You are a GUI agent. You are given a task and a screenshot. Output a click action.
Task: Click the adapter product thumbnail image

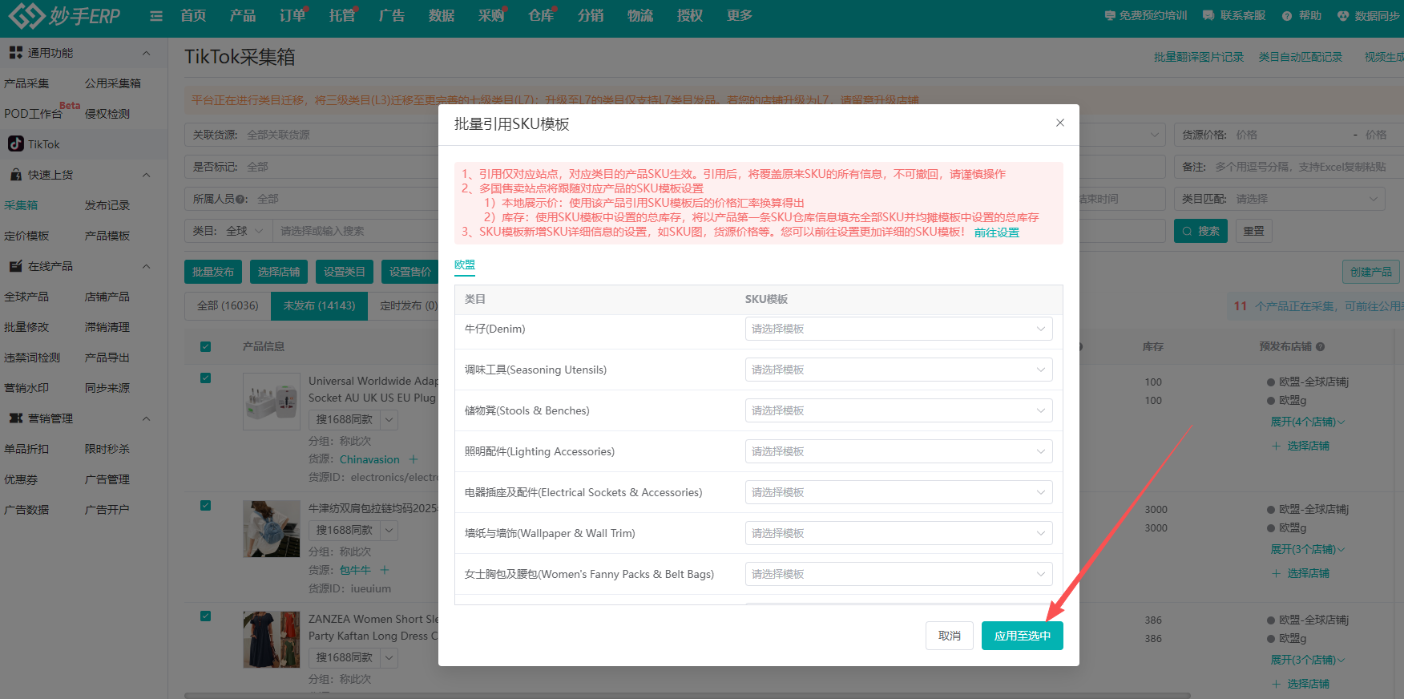pos(272,402)
